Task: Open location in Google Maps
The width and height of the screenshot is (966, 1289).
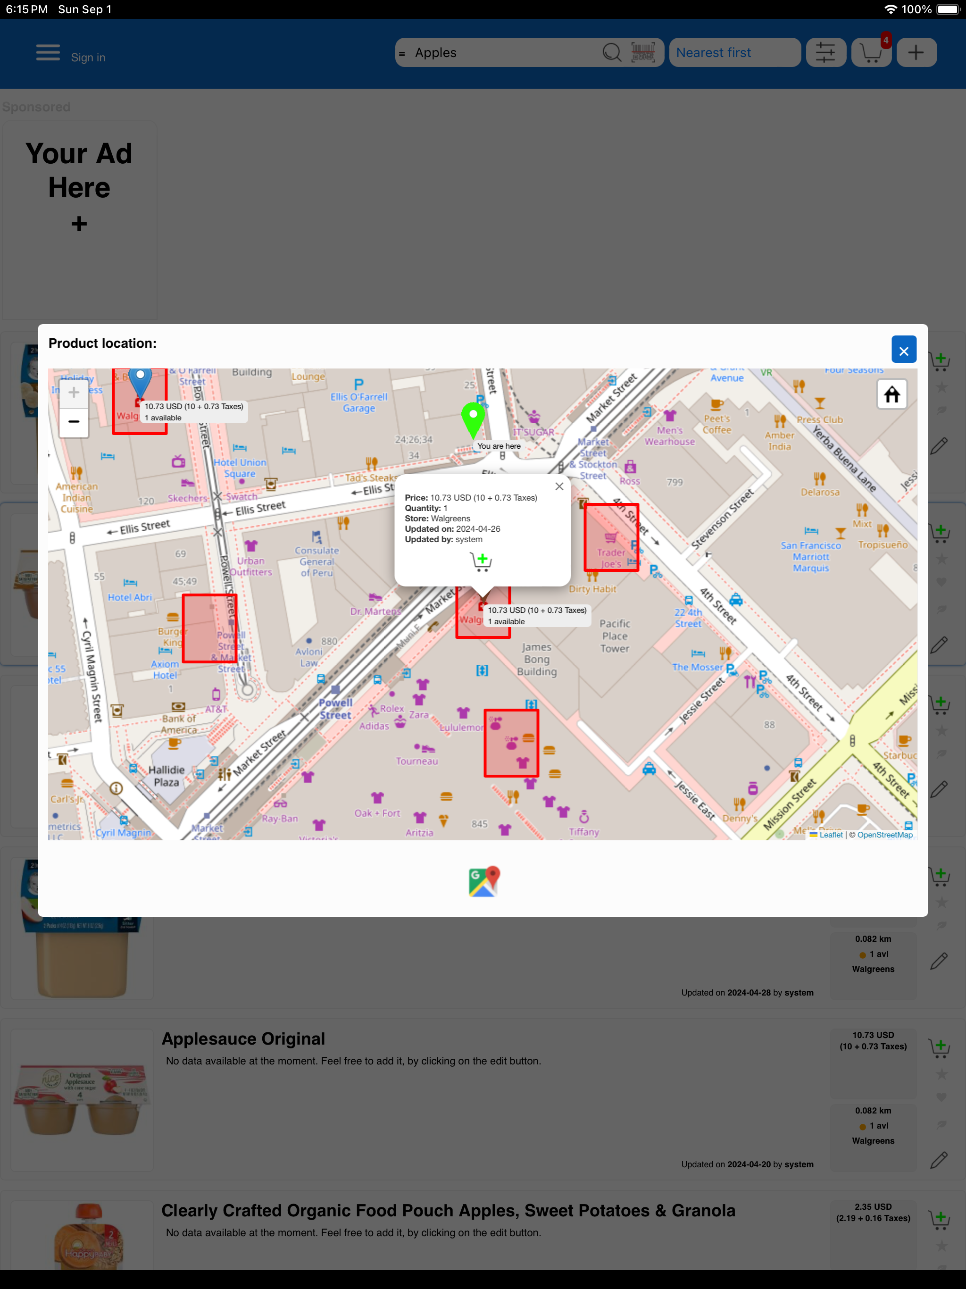Action: coord(483,880)
